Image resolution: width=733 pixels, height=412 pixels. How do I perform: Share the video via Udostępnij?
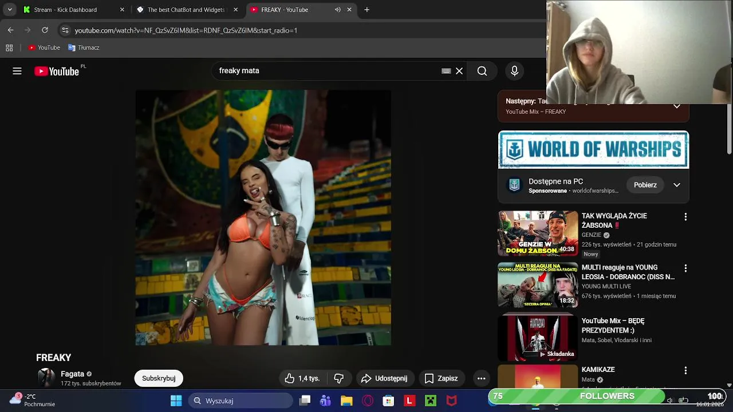pos(384,378)
